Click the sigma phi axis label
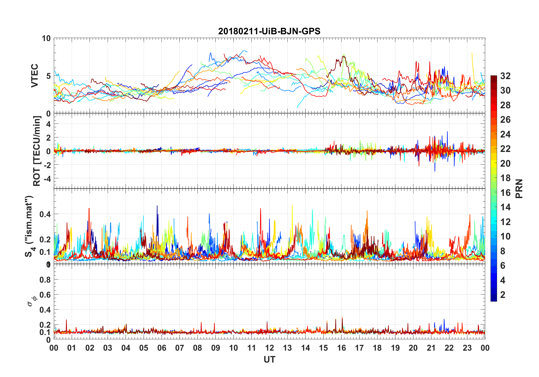The width and height of the screenshot is (539, 377). point(32,301)
